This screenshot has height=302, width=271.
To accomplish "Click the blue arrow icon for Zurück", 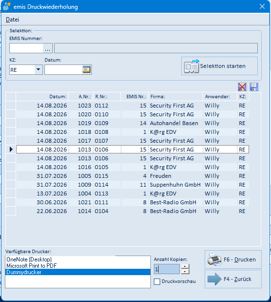I will click(x=214, y=279).
